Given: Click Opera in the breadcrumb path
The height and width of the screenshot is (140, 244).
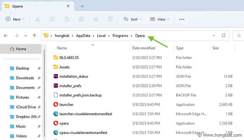Looking at the screenshot, I should [x=140, y=36].
